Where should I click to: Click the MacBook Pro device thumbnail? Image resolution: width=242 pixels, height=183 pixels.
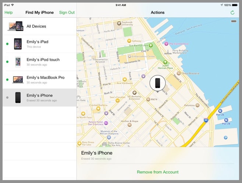(x=18, y=80)
